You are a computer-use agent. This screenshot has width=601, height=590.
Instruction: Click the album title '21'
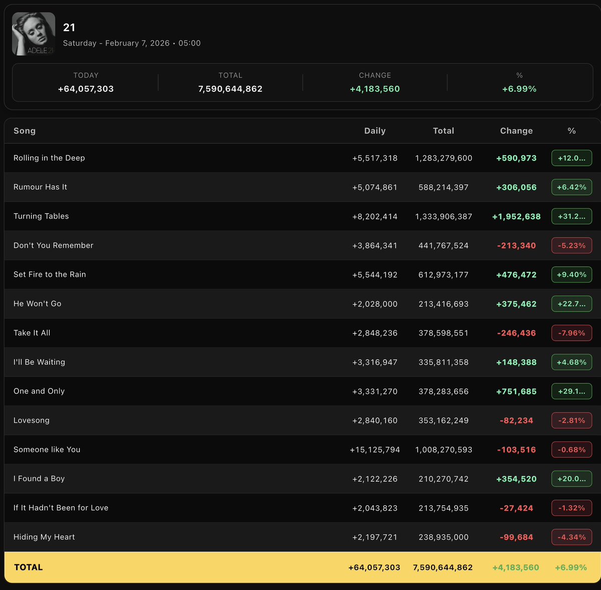69,28
